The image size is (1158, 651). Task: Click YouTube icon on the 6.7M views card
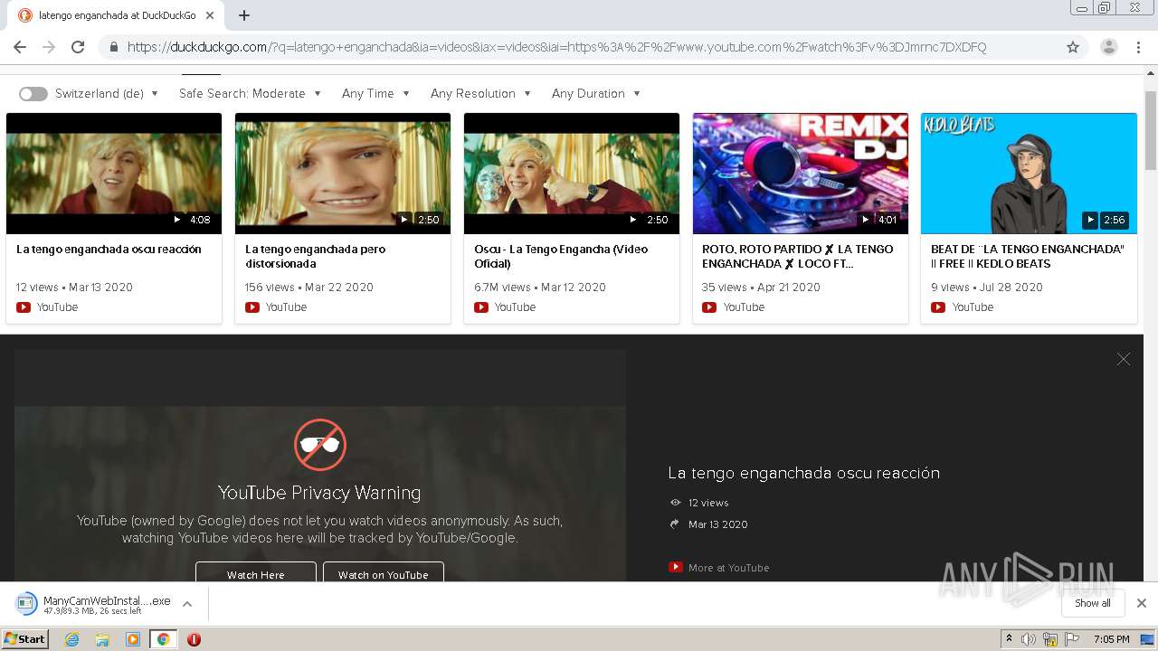[x=481, y=307]
